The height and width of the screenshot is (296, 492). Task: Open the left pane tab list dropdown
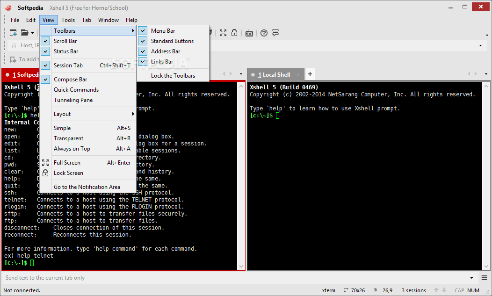tap(241, 74)
